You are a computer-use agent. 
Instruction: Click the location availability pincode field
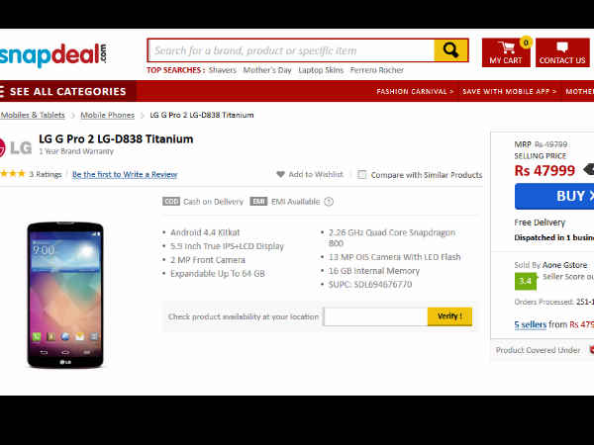pyautogui.click(x=375, y=316)
